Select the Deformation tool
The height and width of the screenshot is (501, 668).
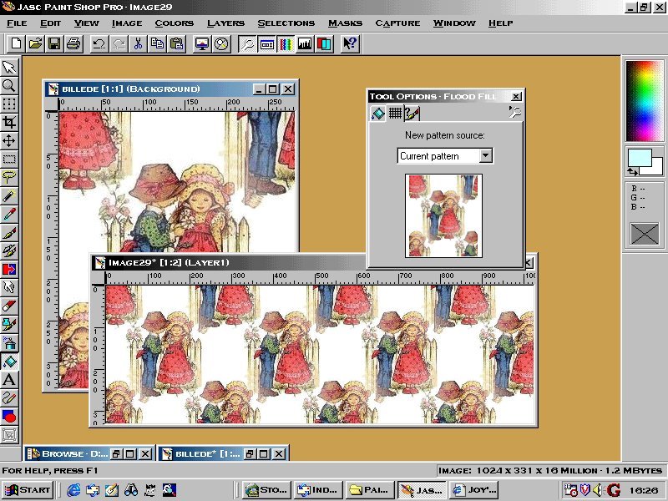tap(9, 104)
